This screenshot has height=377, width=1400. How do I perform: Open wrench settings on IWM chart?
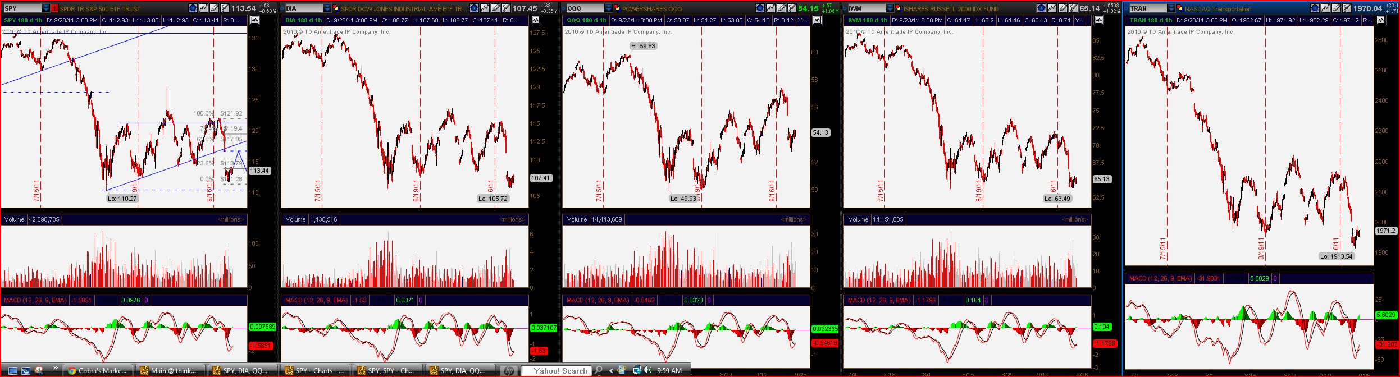click(1073, 8)
